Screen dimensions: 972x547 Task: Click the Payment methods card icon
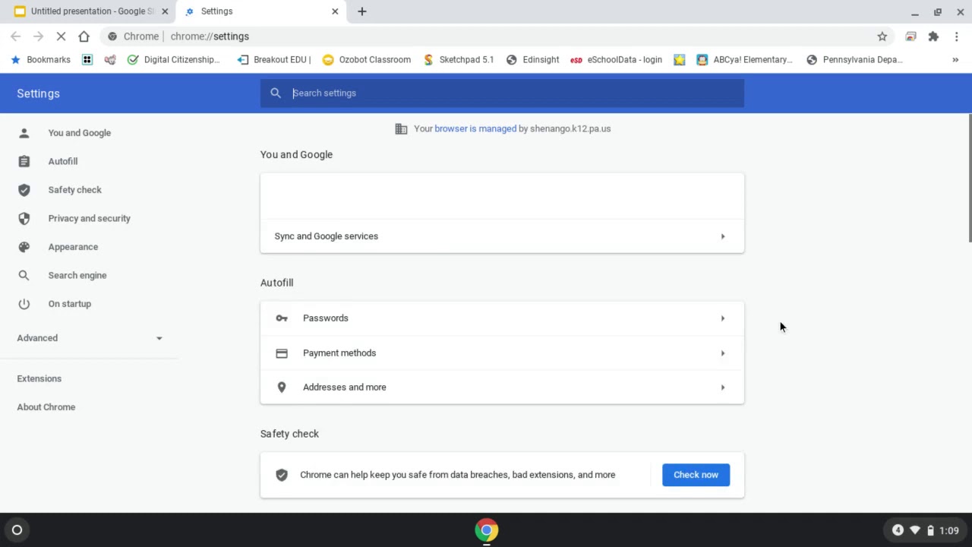point(282,353)
